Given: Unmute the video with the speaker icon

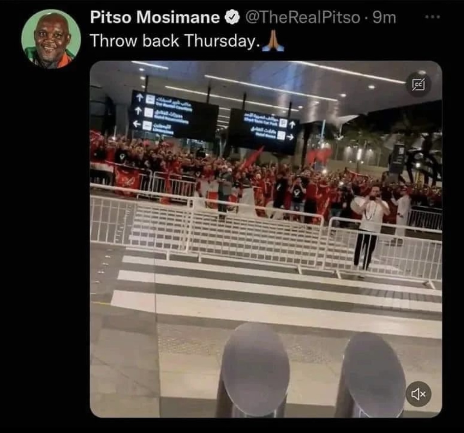Looking at the screenshot, I should tap(418, 394).
